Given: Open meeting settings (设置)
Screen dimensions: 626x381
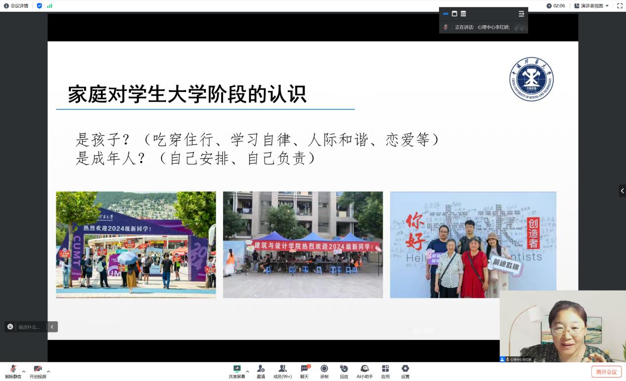Looking at the screenshot, I should (405, 371).
